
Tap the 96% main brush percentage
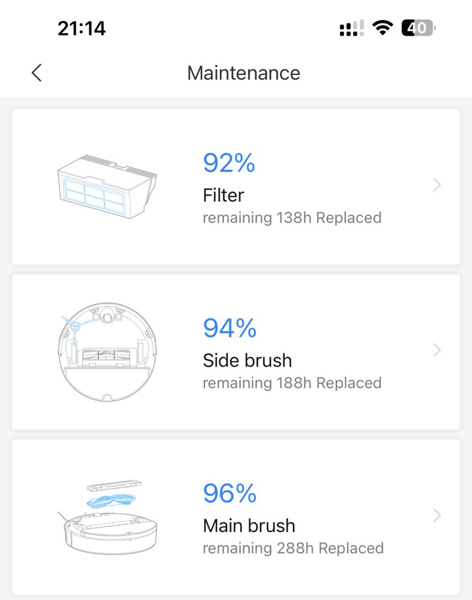point(229,493)
